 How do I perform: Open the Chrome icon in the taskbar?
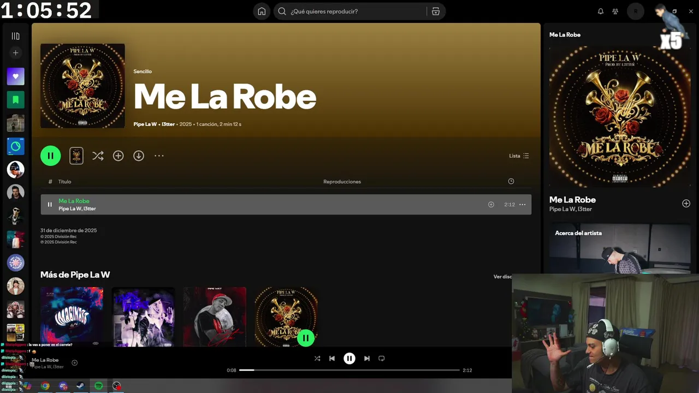coord(45,386)
